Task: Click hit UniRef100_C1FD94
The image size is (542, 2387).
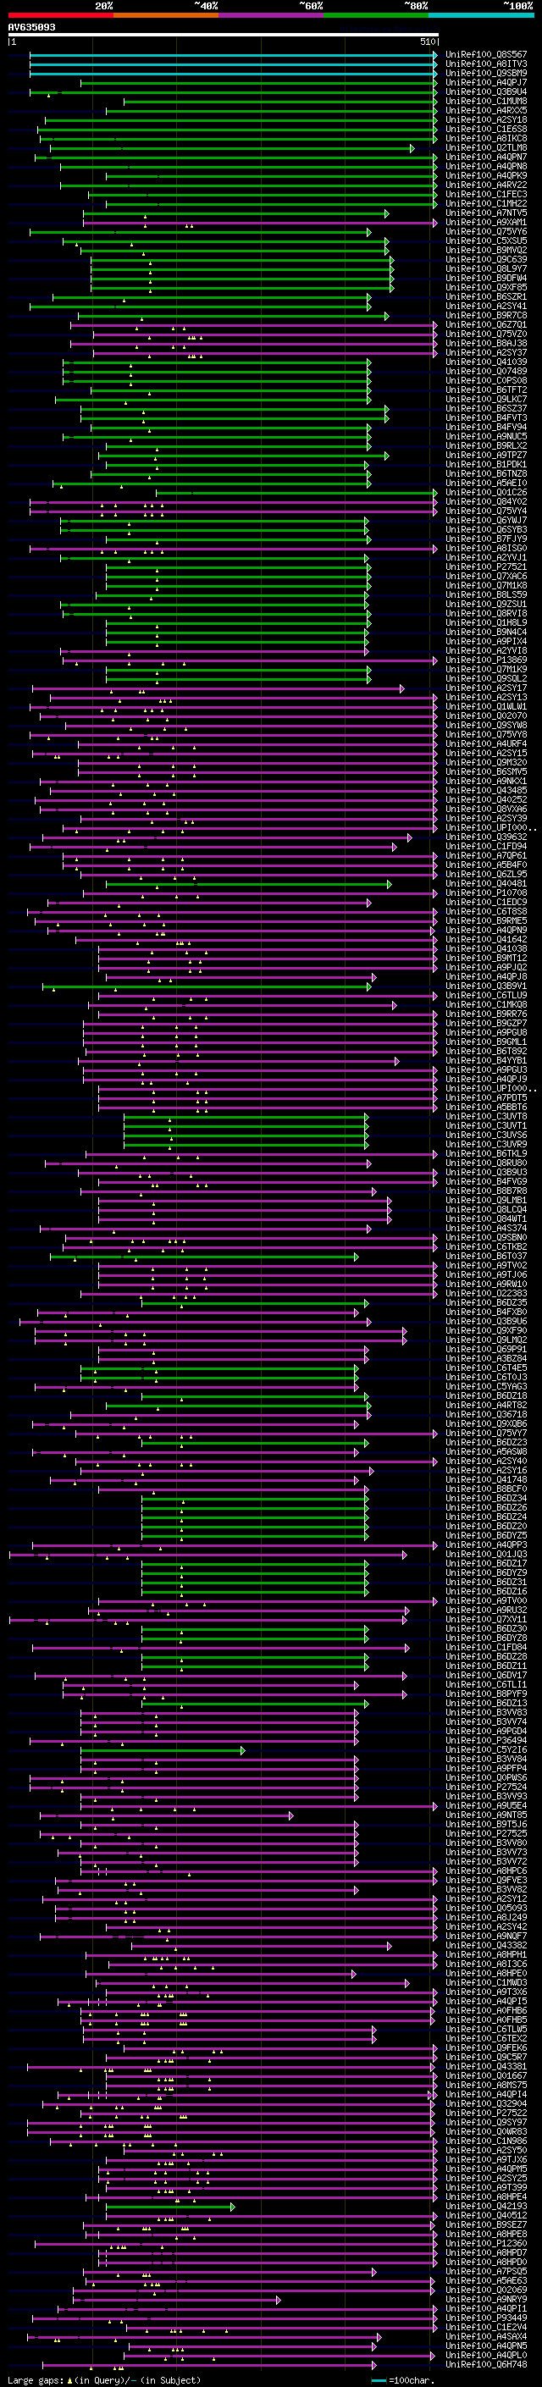Action: [x=486, y=846]
